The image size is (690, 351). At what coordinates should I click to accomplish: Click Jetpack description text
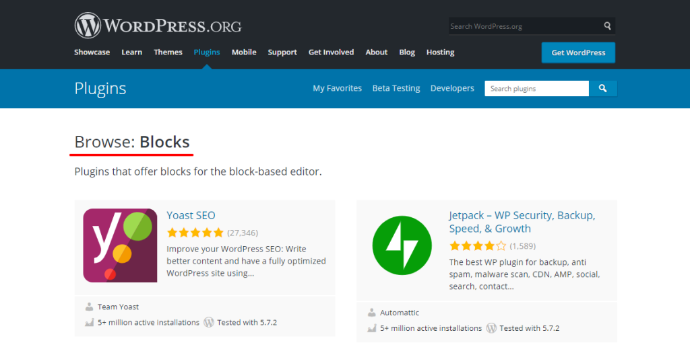[524, 274]
